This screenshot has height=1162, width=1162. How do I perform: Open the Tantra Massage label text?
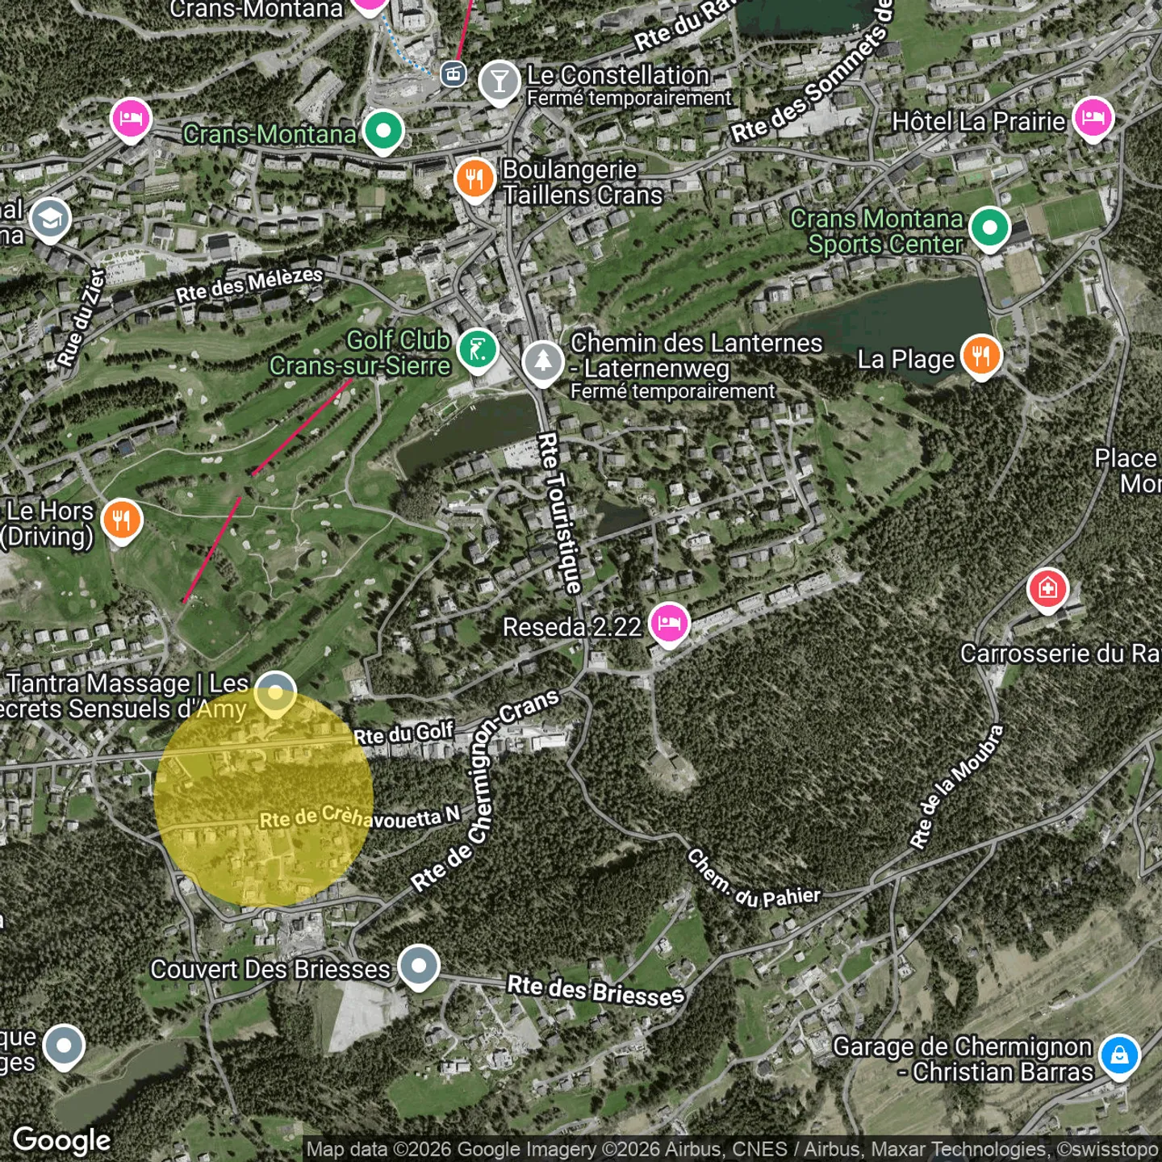[x=125, y=696]
